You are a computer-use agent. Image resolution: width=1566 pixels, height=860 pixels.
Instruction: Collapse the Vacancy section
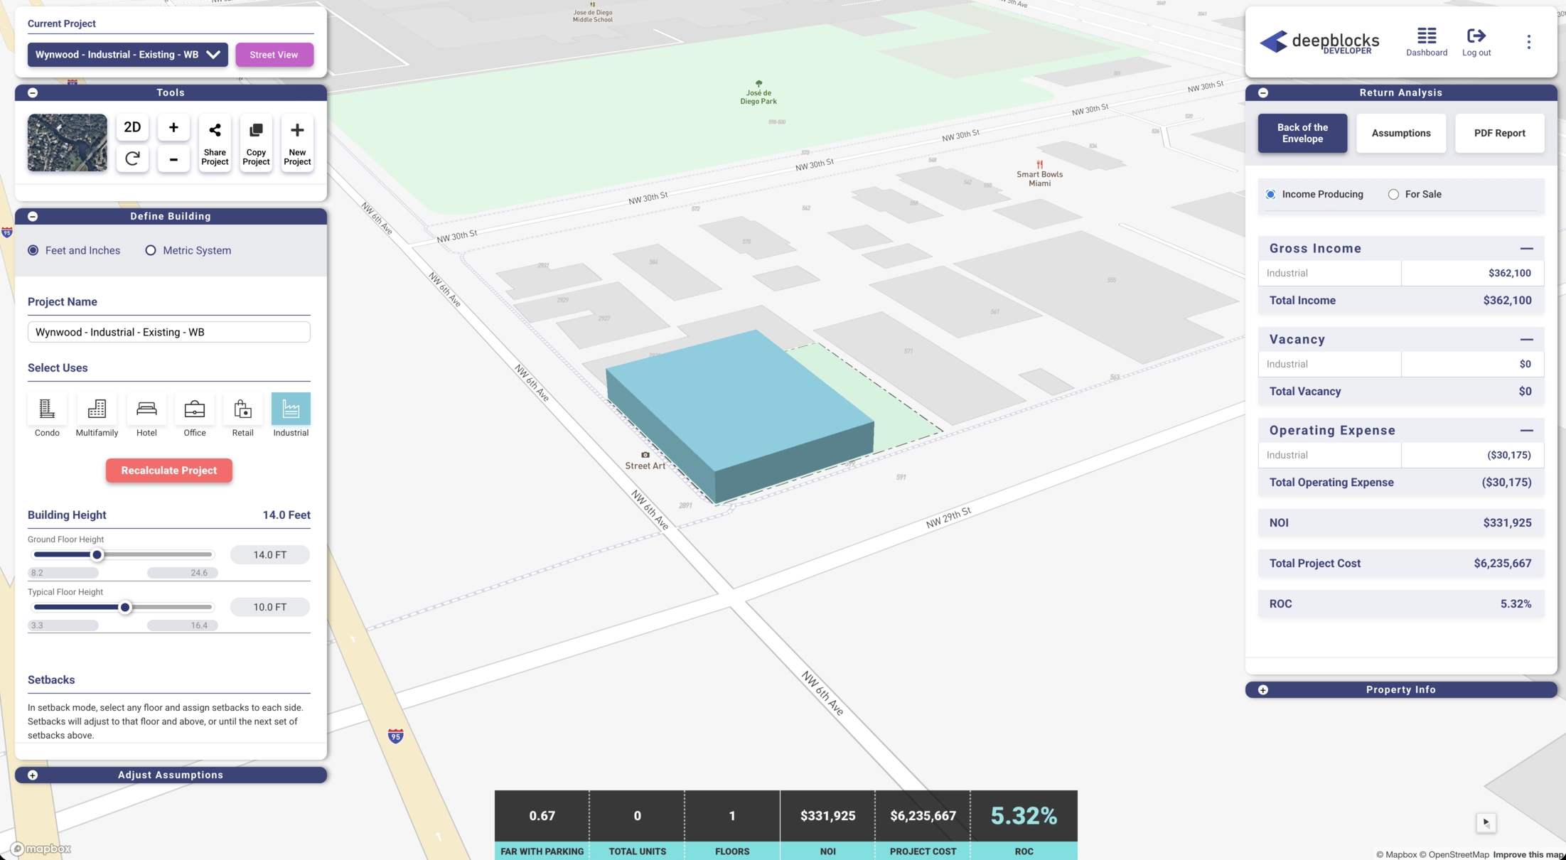click(x=1526, y=340)
